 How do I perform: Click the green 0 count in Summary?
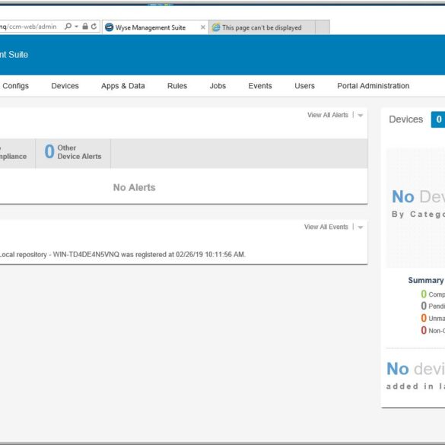coord(424,294)
